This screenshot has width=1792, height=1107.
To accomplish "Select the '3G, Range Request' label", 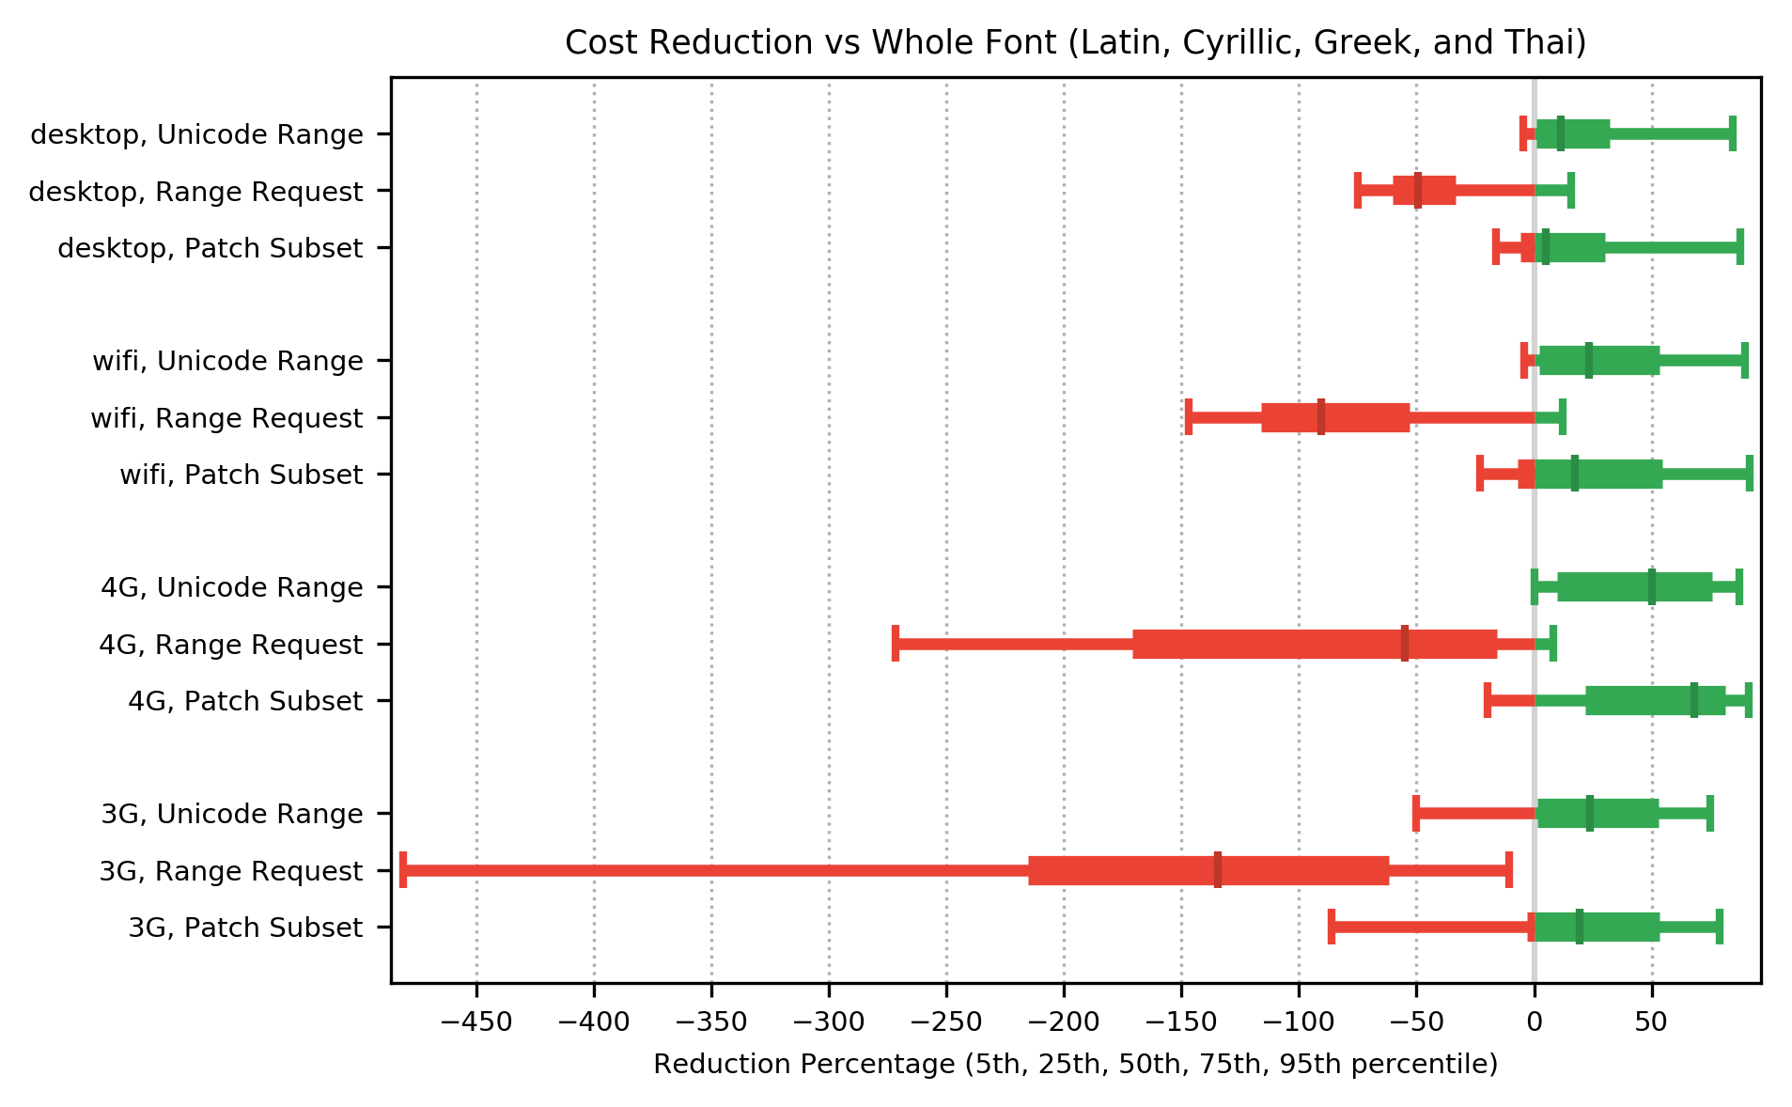I will click(x=230, y=872).
